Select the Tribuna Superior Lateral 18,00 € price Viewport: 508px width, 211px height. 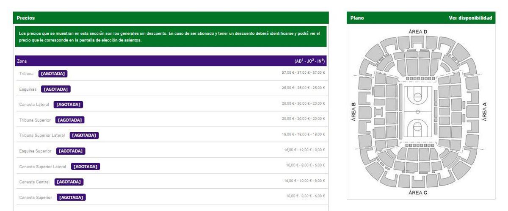point(304,134)
